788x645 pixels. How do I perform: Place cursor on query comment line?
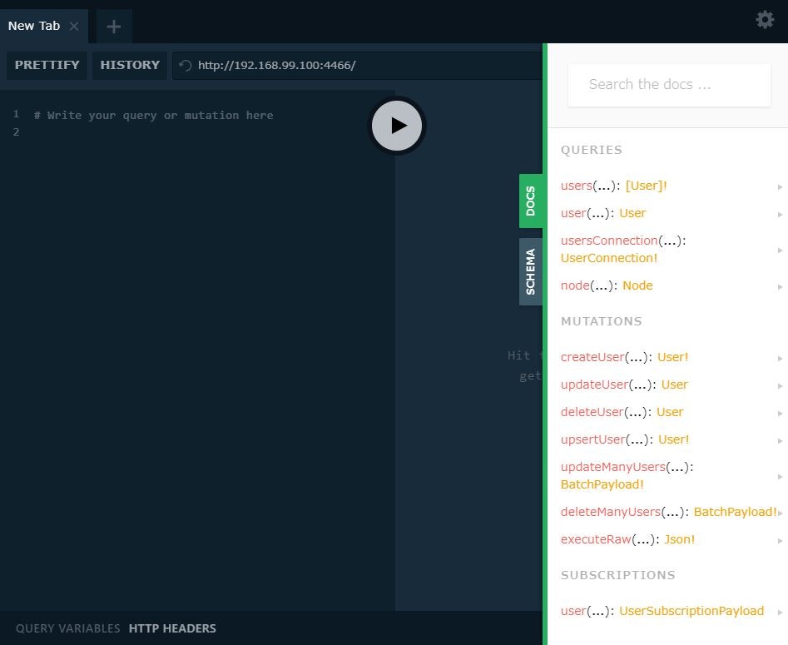point(154,116)
